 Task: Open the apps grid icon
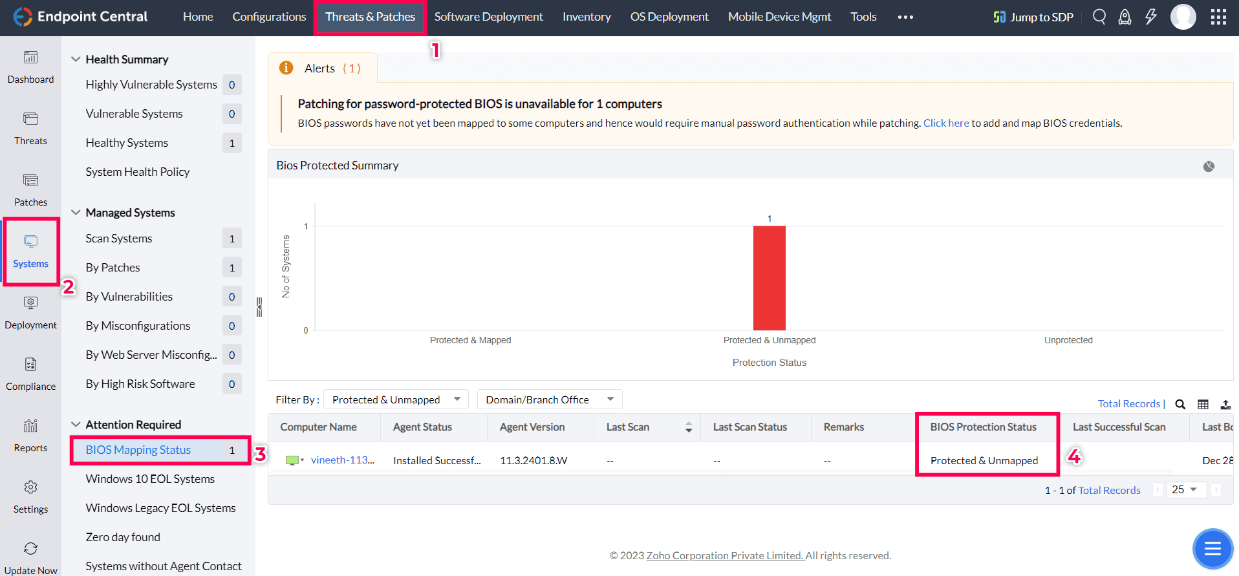(x=1218, y=17)
